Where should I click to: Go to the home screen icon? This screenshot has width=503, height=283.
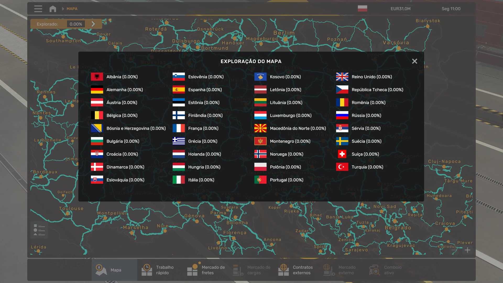(53, 9)
